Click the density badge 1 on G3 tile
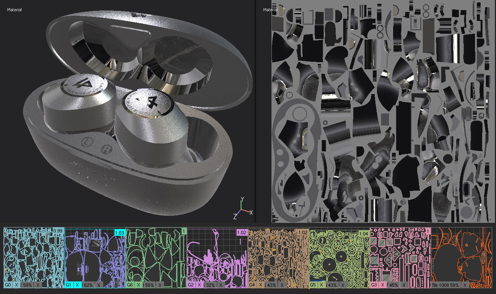 pyautogui.click(x=428, y=231)
